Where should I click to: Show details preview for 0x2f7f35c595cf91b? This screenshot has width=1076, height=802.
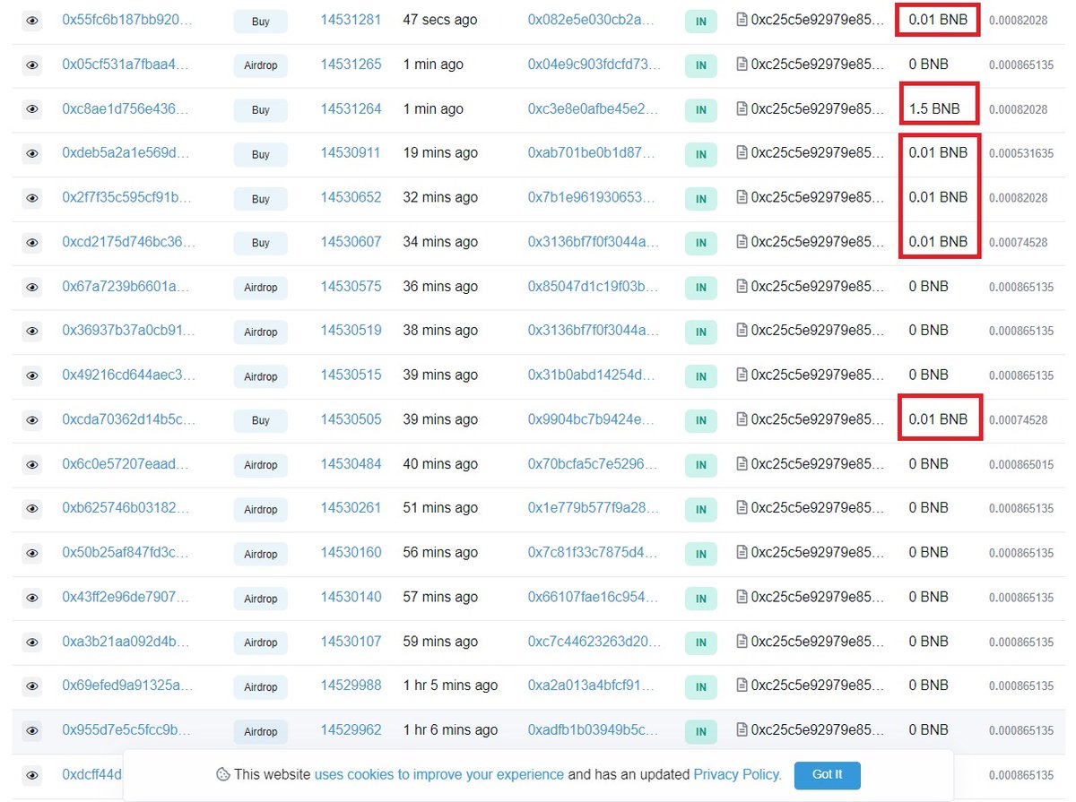point(32,198)
